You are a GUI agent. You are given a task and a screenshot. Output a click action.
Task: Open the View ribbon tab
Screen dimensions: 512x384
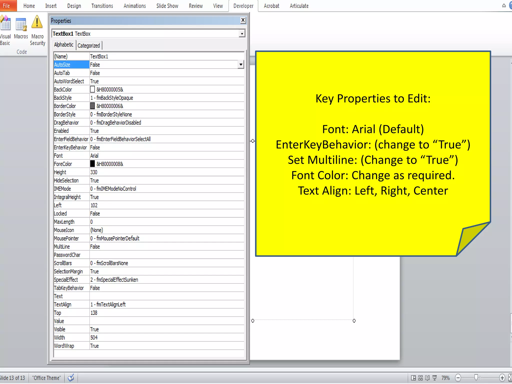tap(218, 6)
